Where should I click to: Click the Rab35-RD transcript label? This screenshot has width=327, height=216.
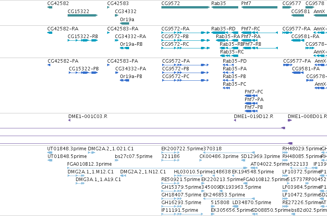click(223, 28)
